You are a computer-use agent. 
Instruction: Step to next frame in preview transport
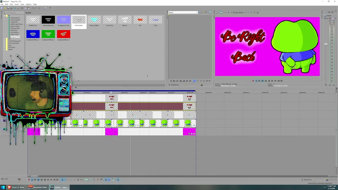coord(281,81)
